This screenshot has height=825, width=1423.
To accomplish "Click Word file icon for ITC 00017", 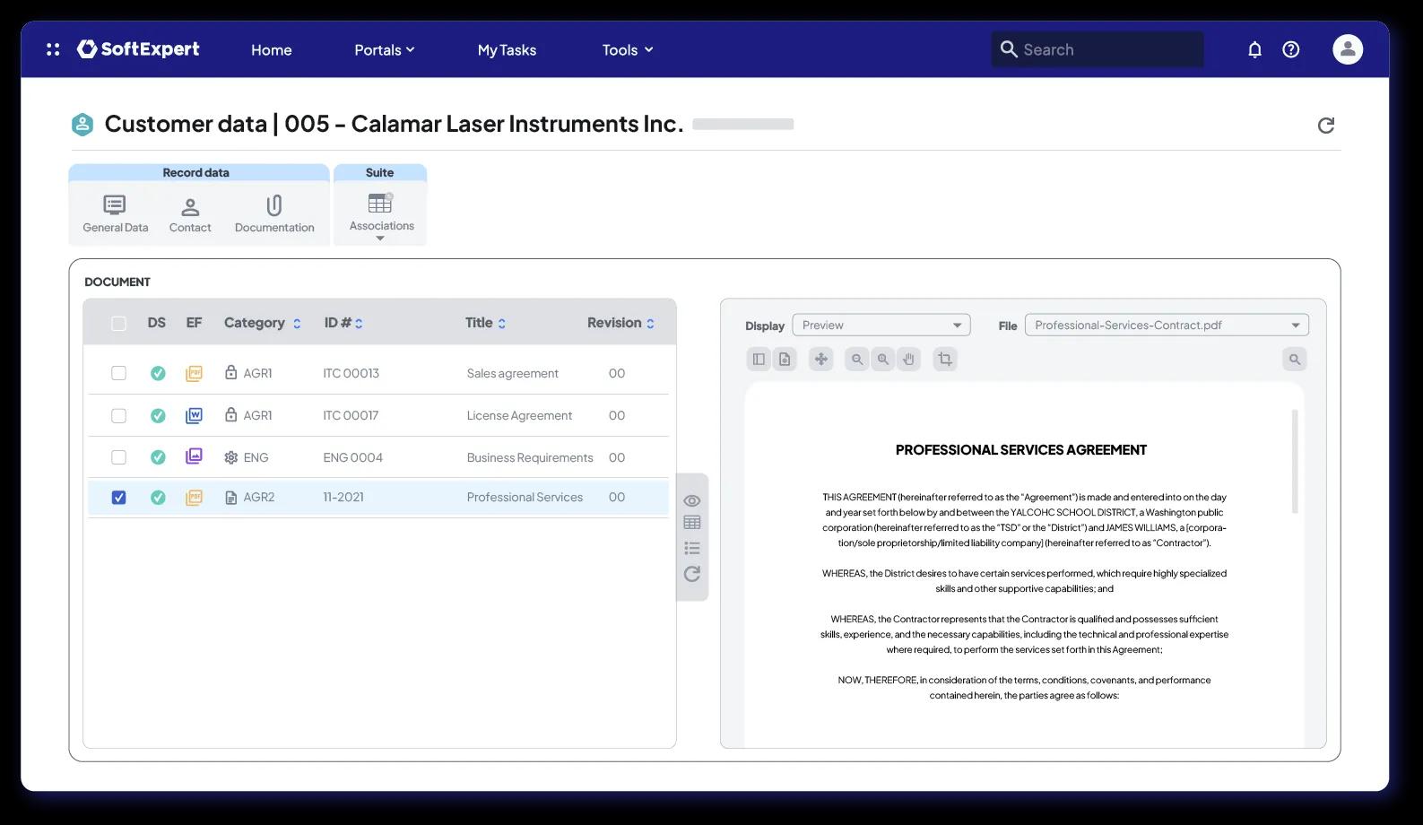I will click(194, 415).
